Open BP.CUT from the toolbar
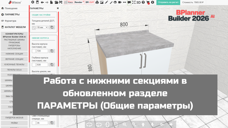The width and height of the screenshot is (228, 128). click(x=90, y=2)
